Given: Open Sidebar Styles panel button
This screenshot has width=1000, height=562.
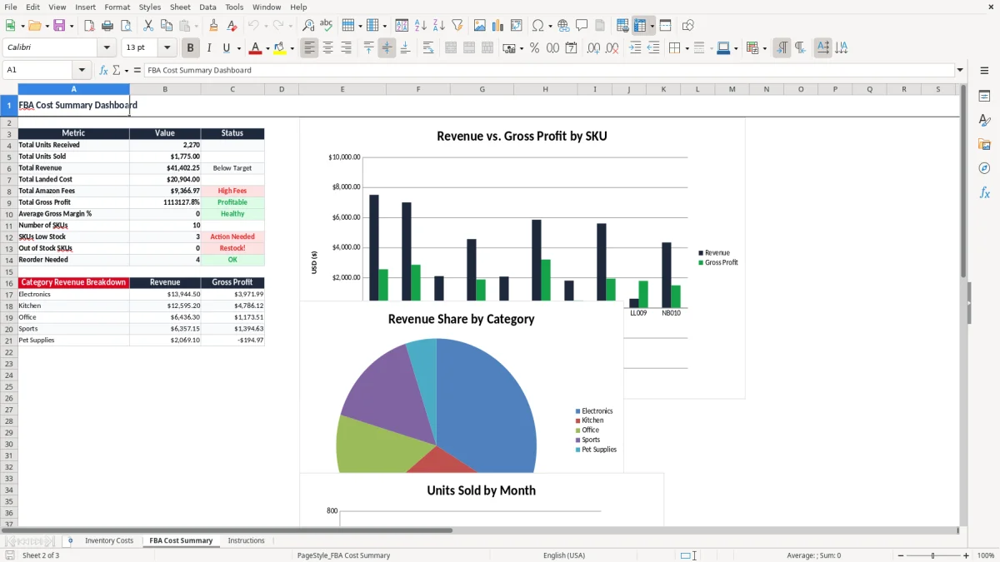Looking at the screenshot, I should tap(984, 121).
